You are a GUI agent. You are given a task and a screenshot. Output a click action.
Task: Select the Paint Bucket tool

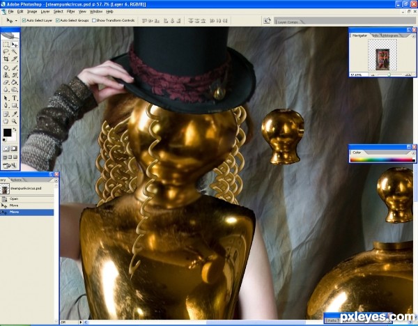click(x=15, y=82)
